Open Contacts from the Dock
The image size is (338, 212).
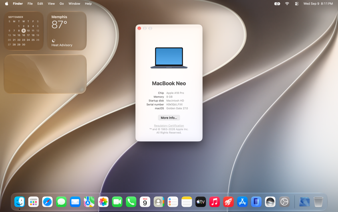point(159,202)
